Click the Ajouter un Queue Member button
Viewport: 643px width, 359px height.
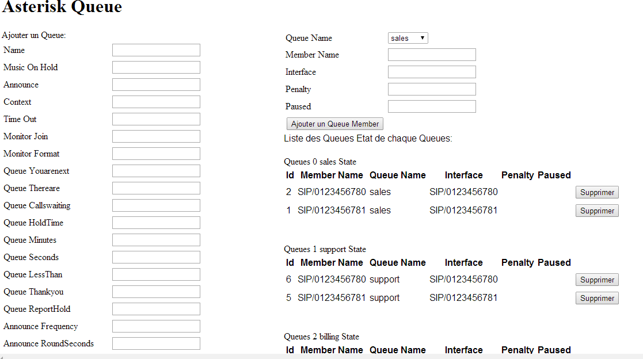pos(334,124)
